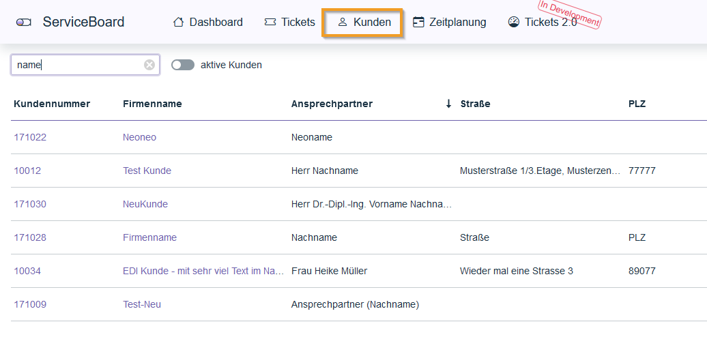Sort by Kundennummer column header
Screen dimensions: 707x352
click(52, 104)
